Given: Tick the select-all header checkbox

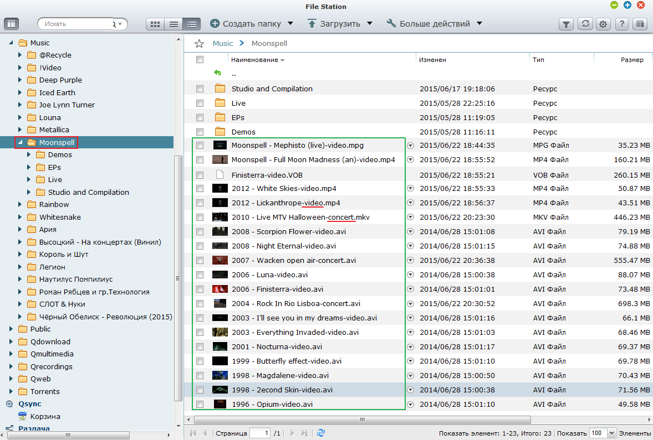Looking at the screenshot, I should (200, 59).
